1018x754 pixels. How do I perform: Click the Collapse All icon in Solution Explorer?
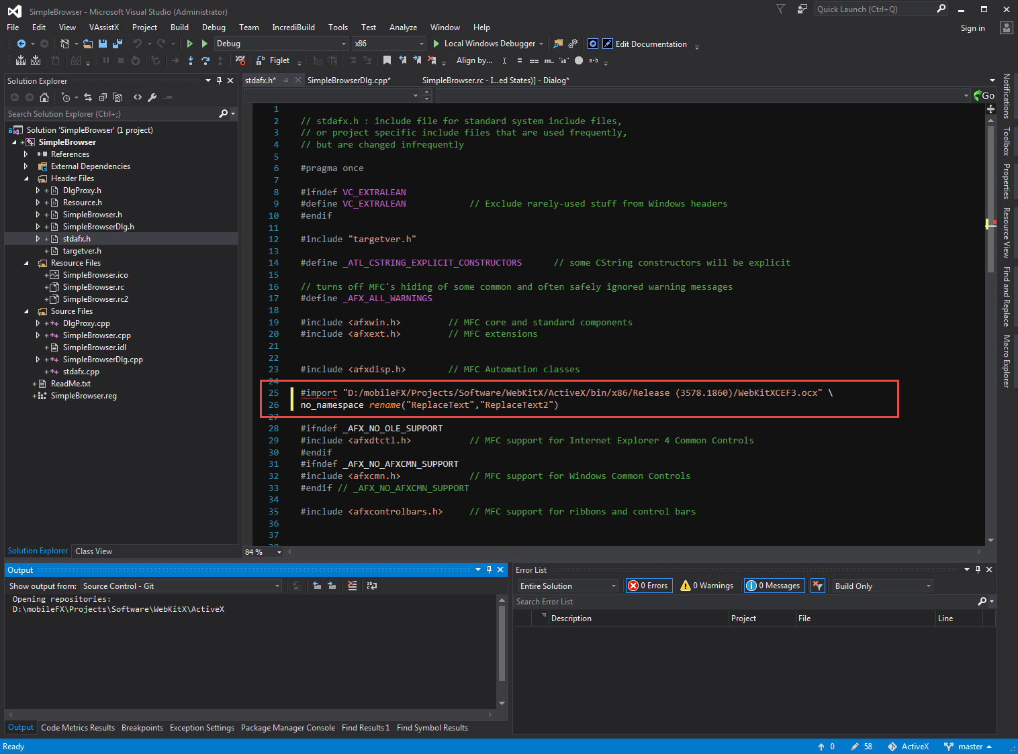pos(103,97)
